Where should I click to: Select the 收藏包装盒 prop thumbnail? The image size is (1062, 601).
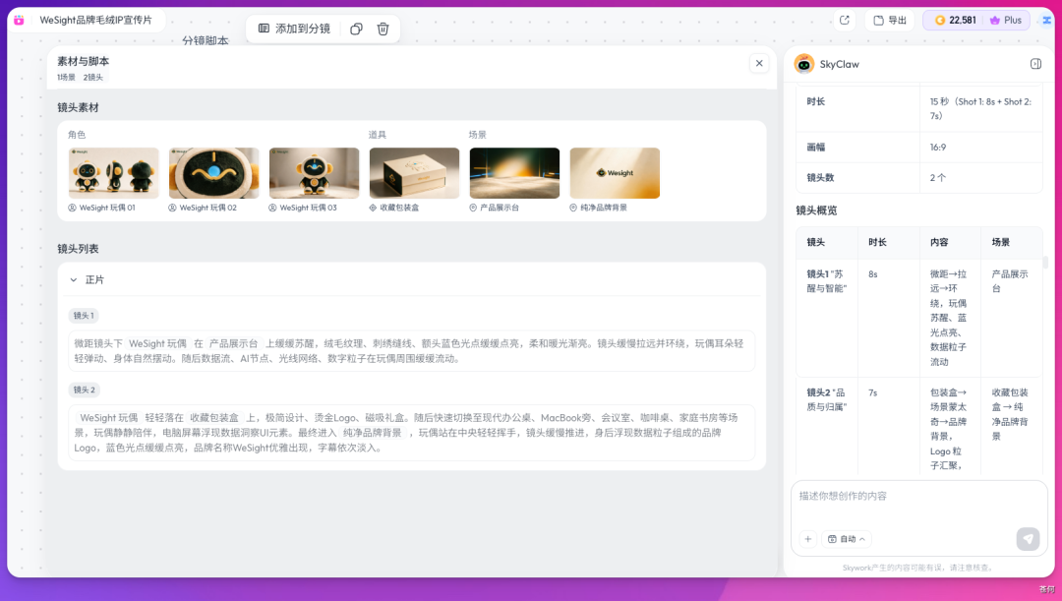(415, 173)
